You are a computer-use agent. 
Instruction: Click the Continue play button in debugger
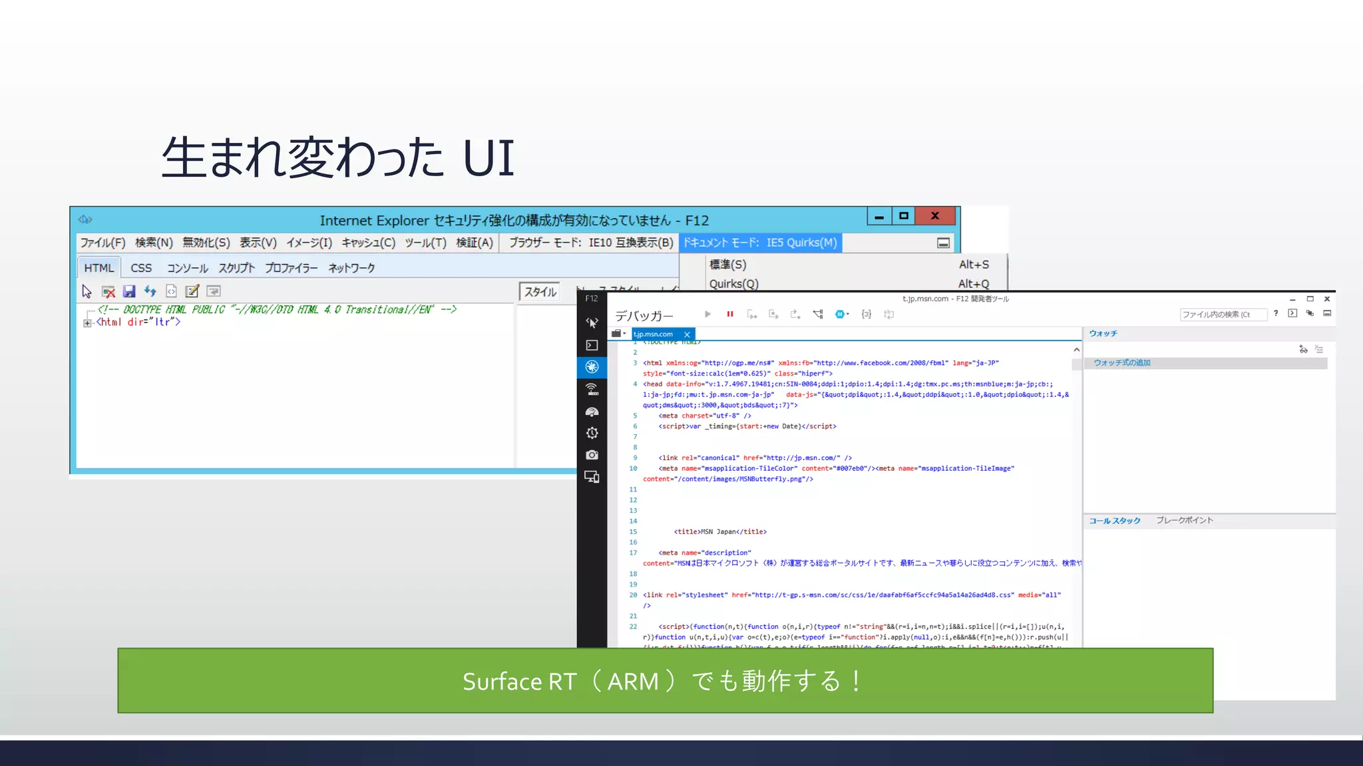pos(707,314)
